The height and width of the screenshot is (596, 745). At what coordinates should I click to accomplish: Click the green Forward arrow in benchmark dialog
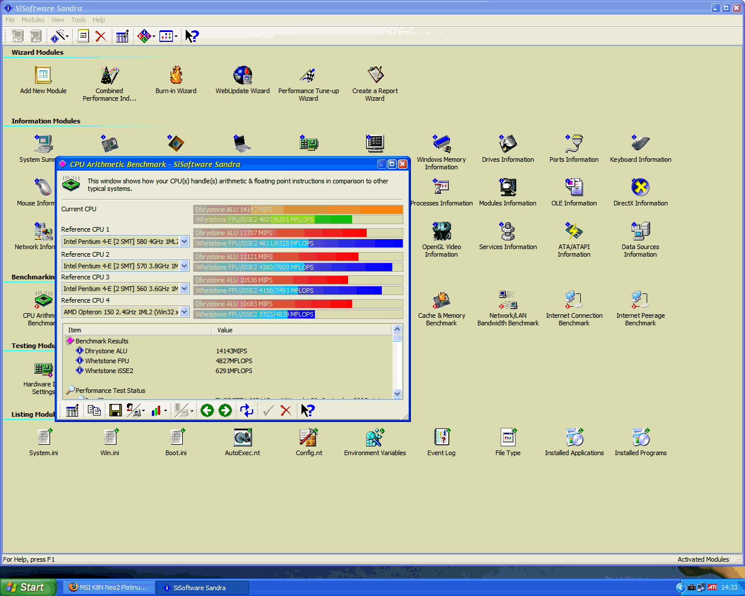click(225, 411)
